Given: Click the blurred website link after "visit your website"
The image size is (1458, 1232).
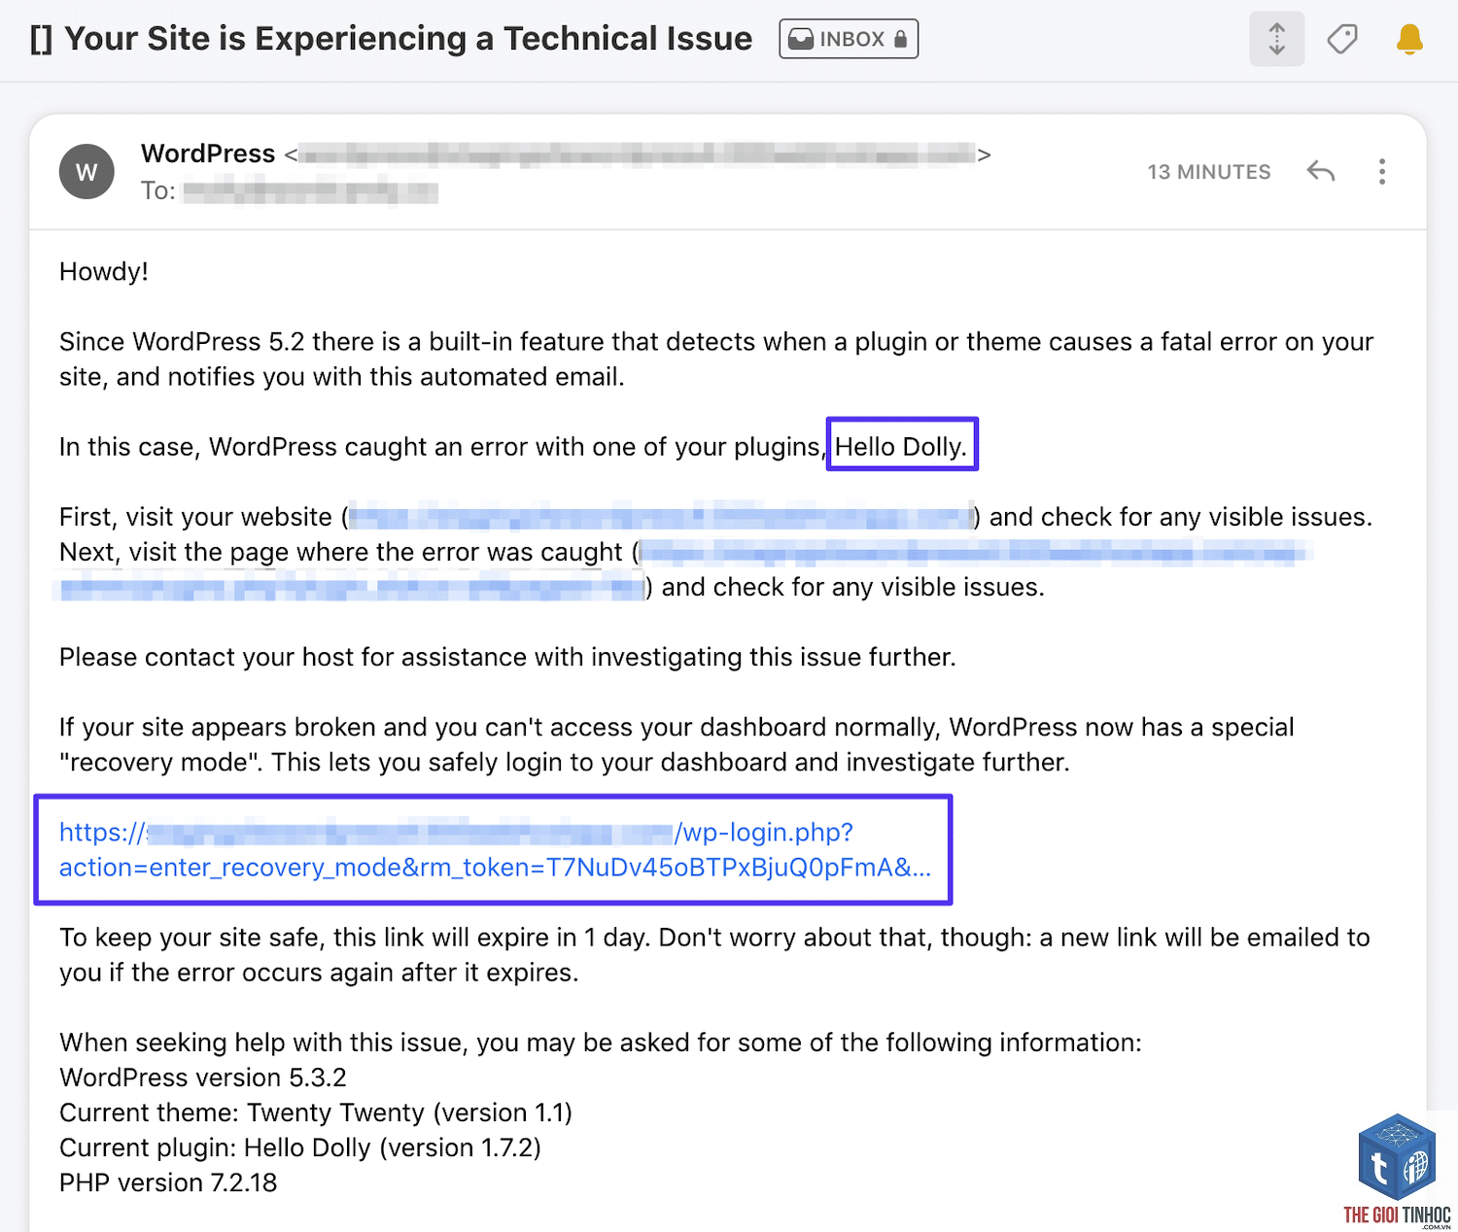Looking at the screenshot, I should (x=661, y=517).
